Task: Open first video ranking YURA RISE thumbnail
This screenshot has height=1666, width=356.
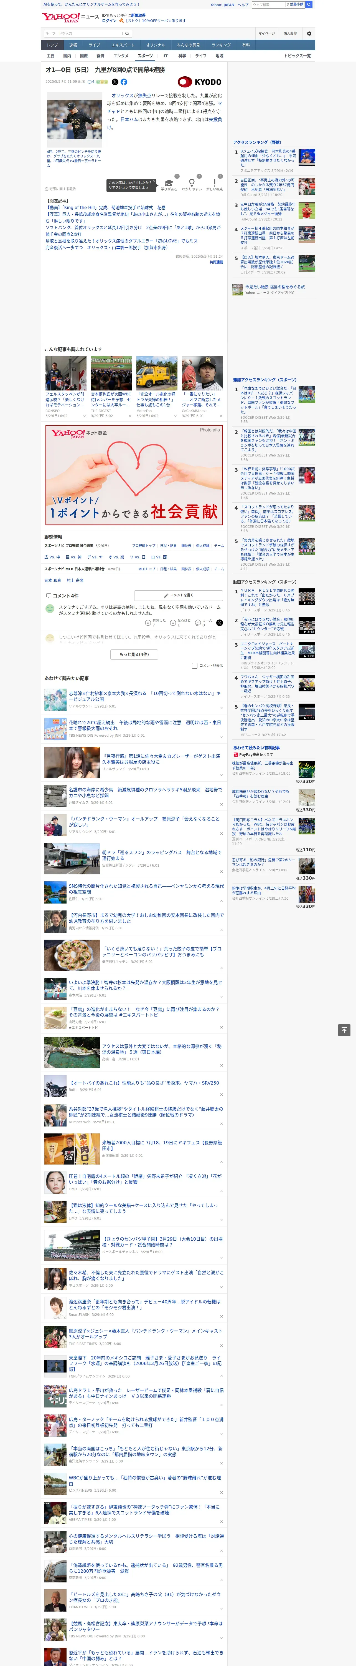Action: coord(307,596)
